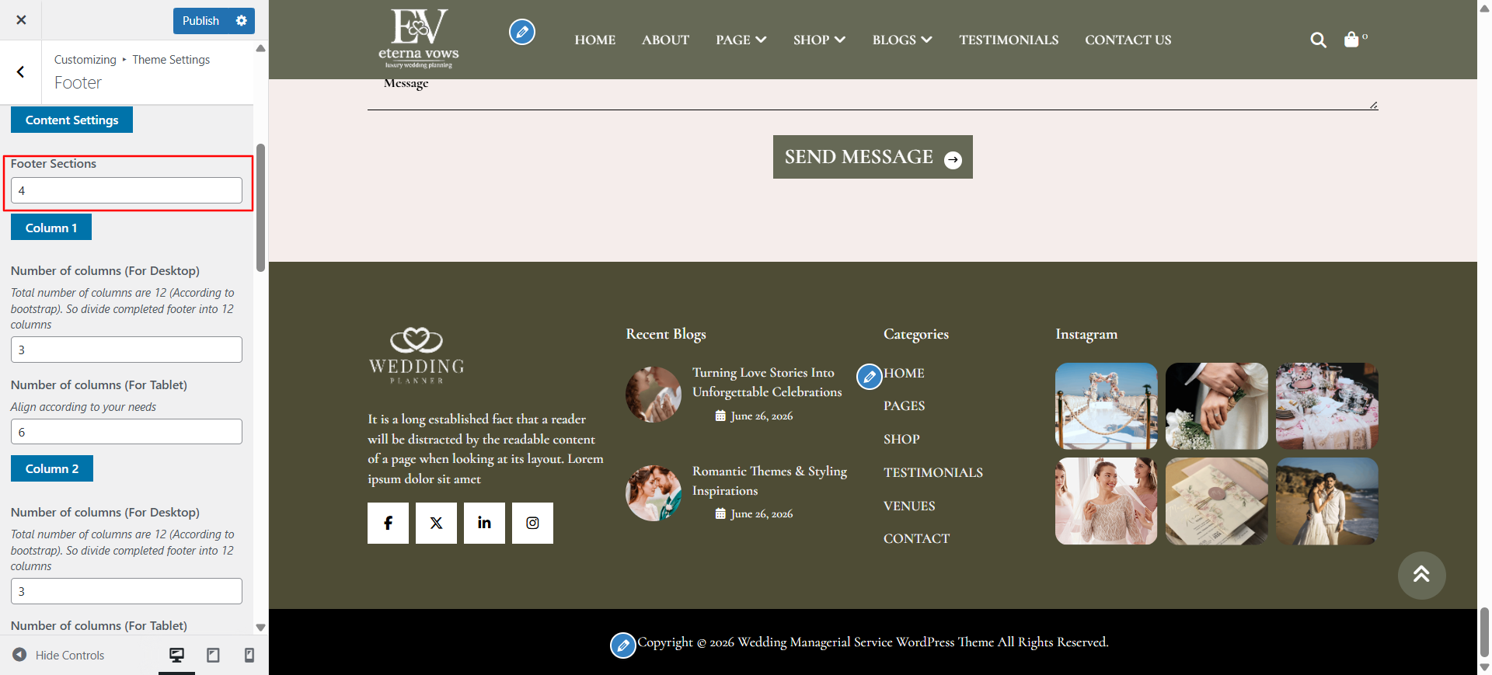
Task: Click the customizer panel scrollbar
Action: (261, 207)
